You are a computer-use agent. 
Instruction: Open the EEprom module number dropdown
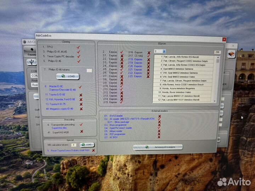[164, 51]
